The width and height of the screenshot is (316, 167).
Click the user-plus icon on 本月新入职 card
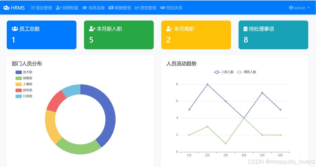tap(92, 29)
